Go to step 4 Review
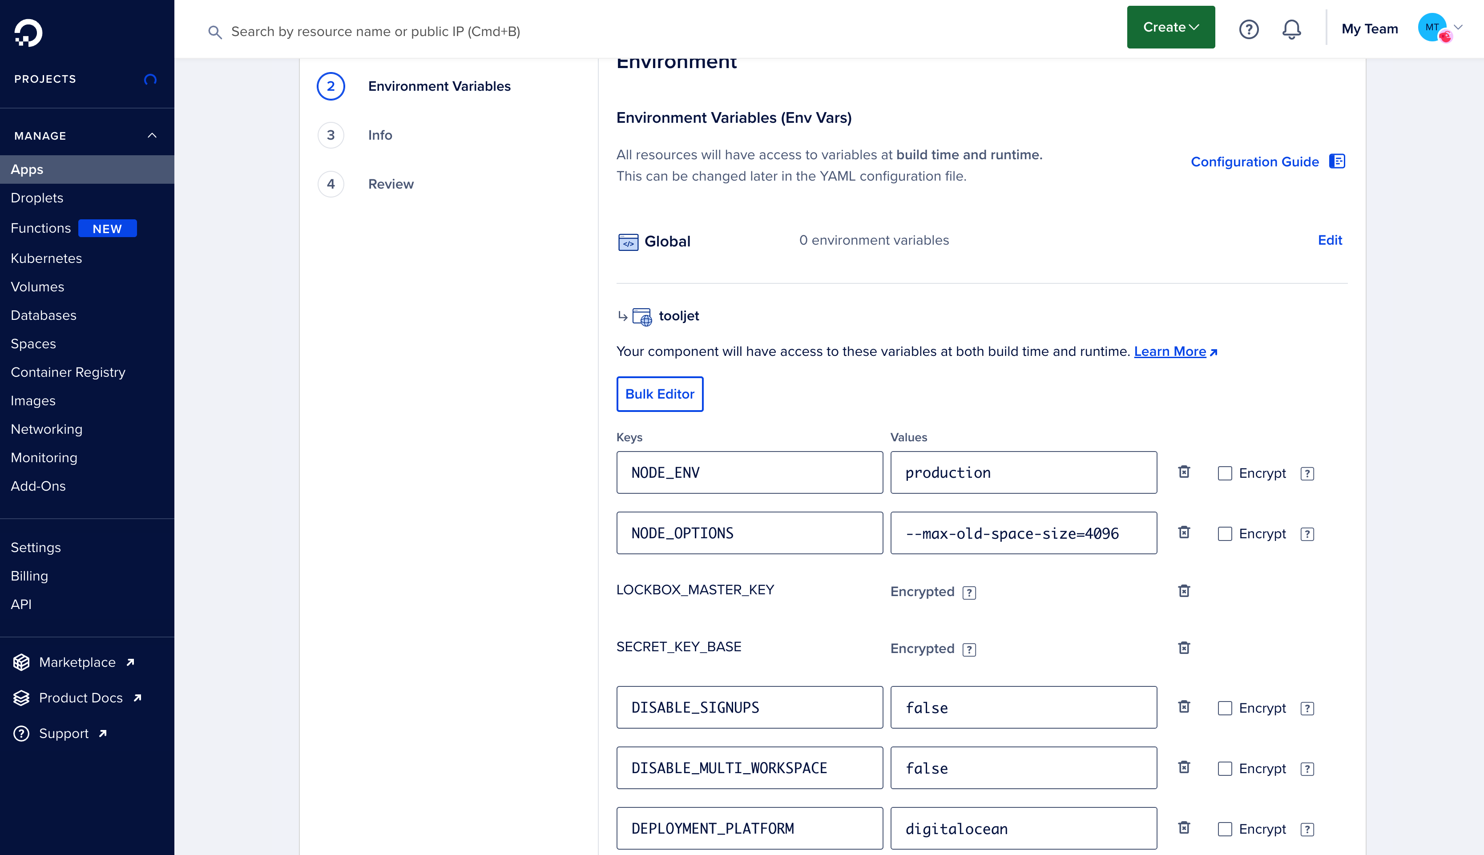 pos(391,184)
